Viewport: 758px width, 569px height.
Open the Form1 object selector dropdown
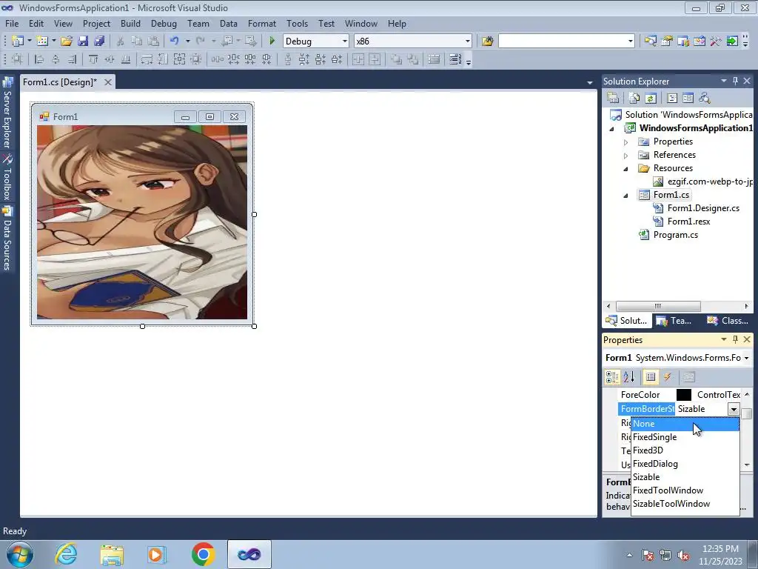click(746, 358)
